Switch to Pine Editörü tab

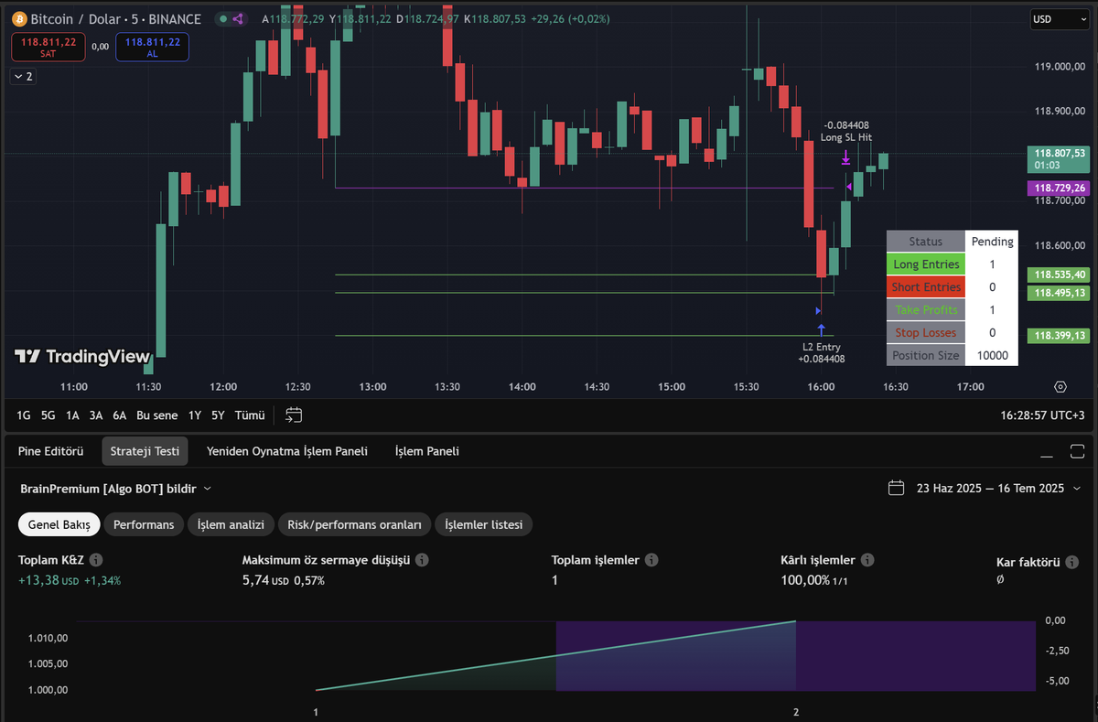(51, 451)
